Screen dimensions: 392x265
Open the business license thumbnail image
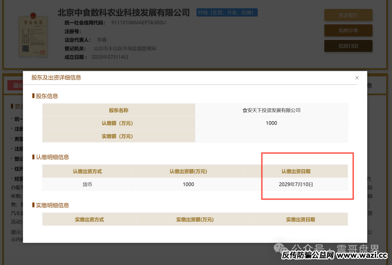click(x=33, y=35)
